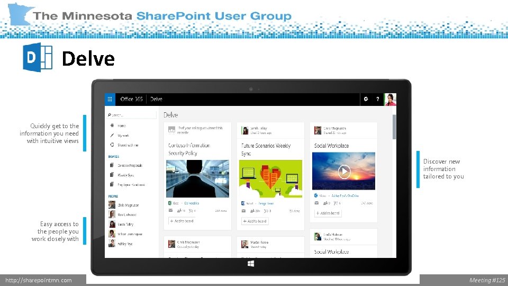Click Linda Holman's avatar on lower card
Viewport: 508px width, 286px height.
pos(318,236)
